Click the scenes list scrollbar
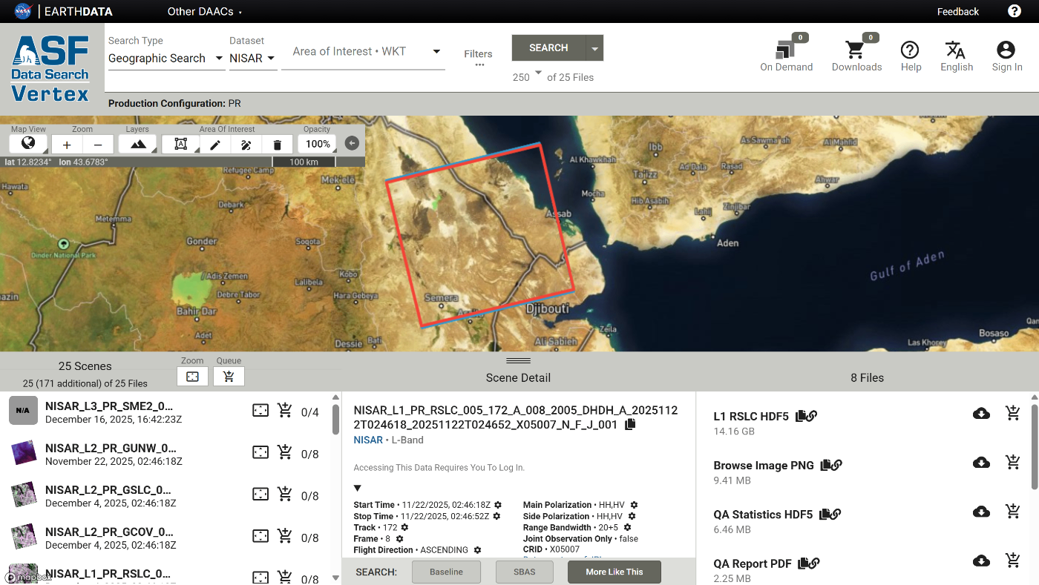Viewport: 1039px width, 585px height. 335,419
